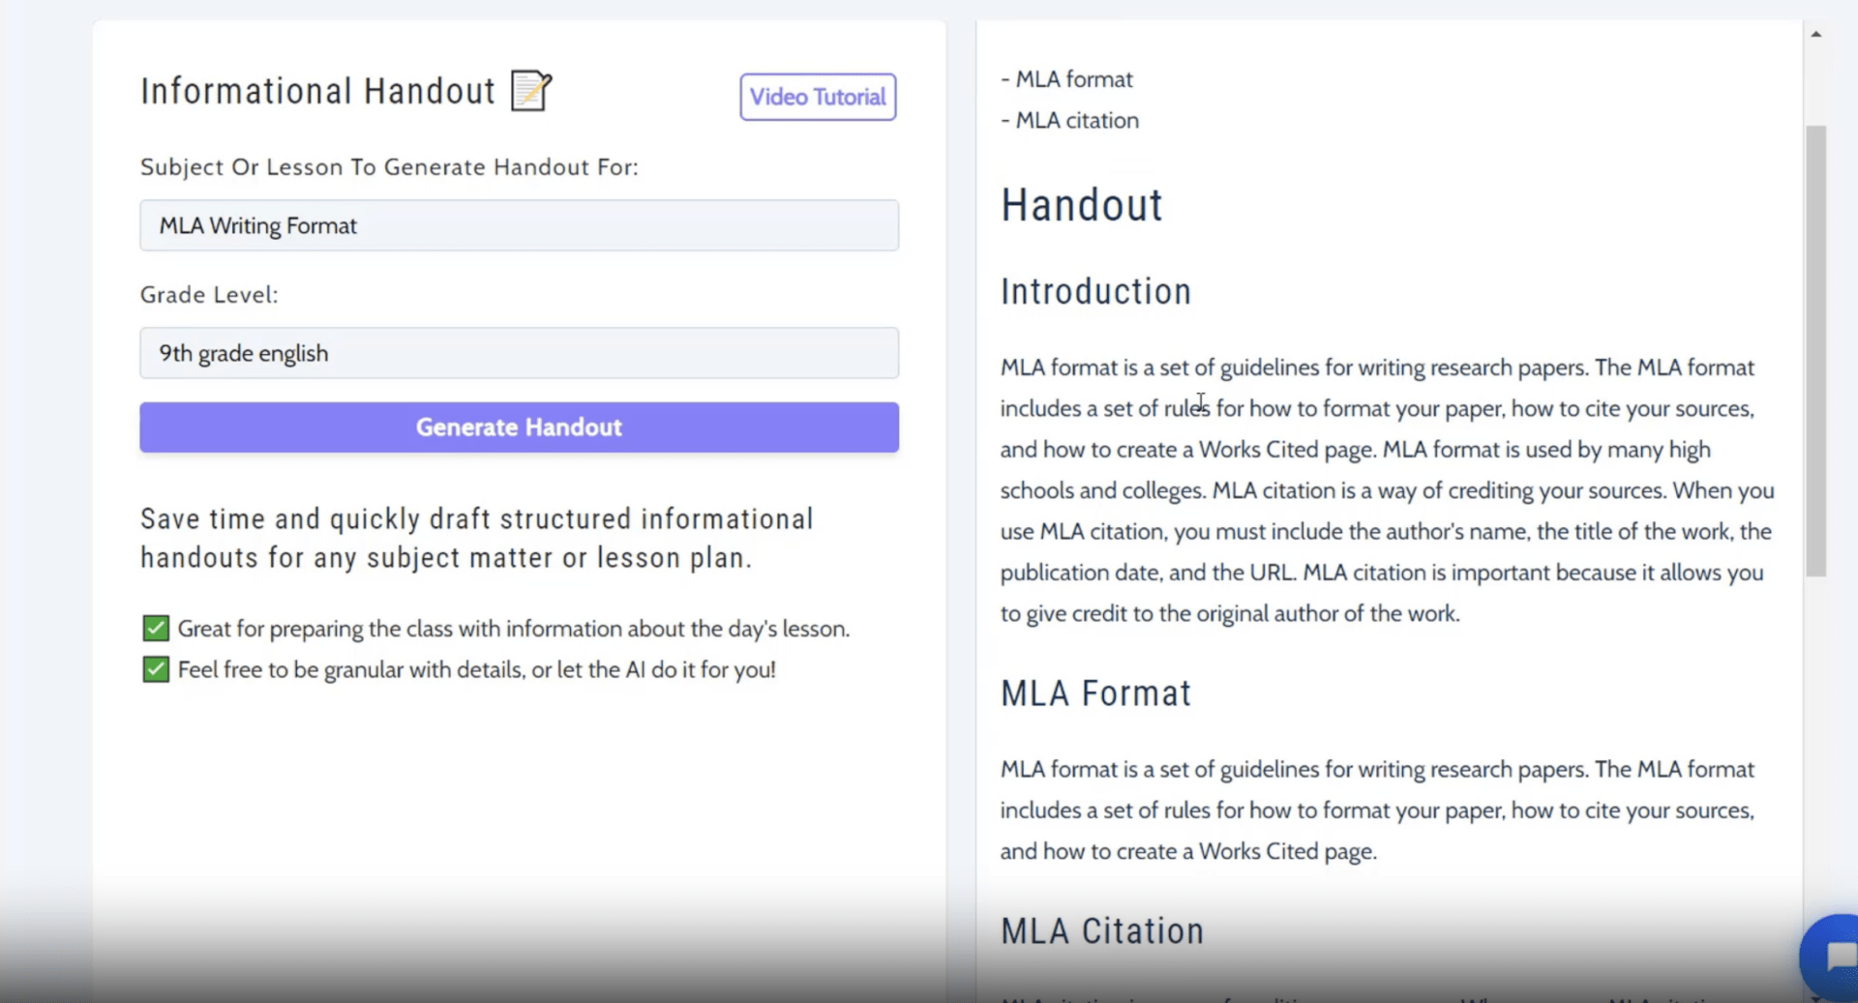This screenshot has width=1858, height=1003.
Task: Click inside the Introduction paragraph text
Action: tap(1386, 490)
